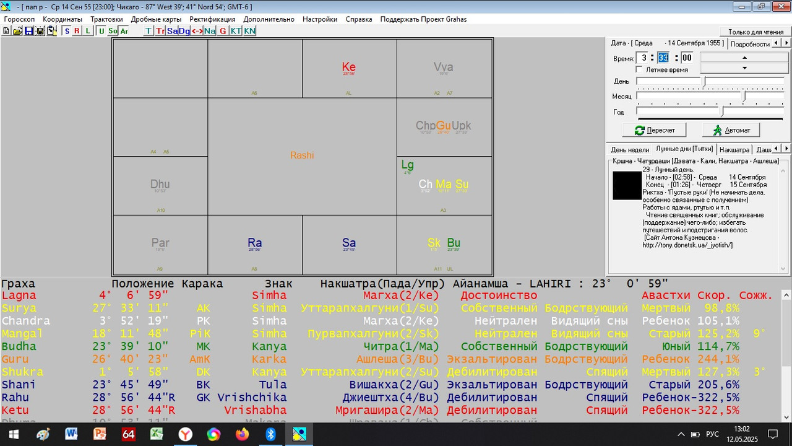
Task: Open Excel from the taskbar
Action: click(157, 434)
